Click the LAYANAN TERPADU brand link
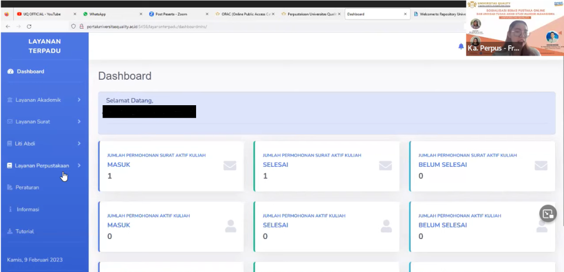 tap(44, 46)
